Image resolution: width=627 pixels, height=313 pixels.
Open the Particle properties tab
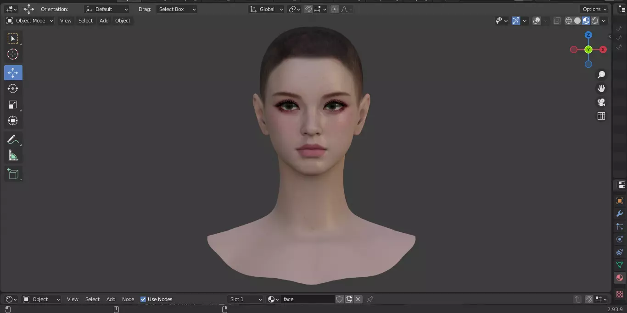(x=620, y=226)
